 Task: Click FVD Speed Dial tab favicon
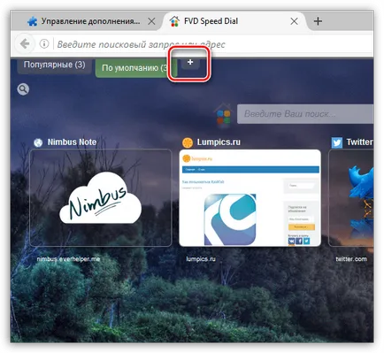point(174,21)
